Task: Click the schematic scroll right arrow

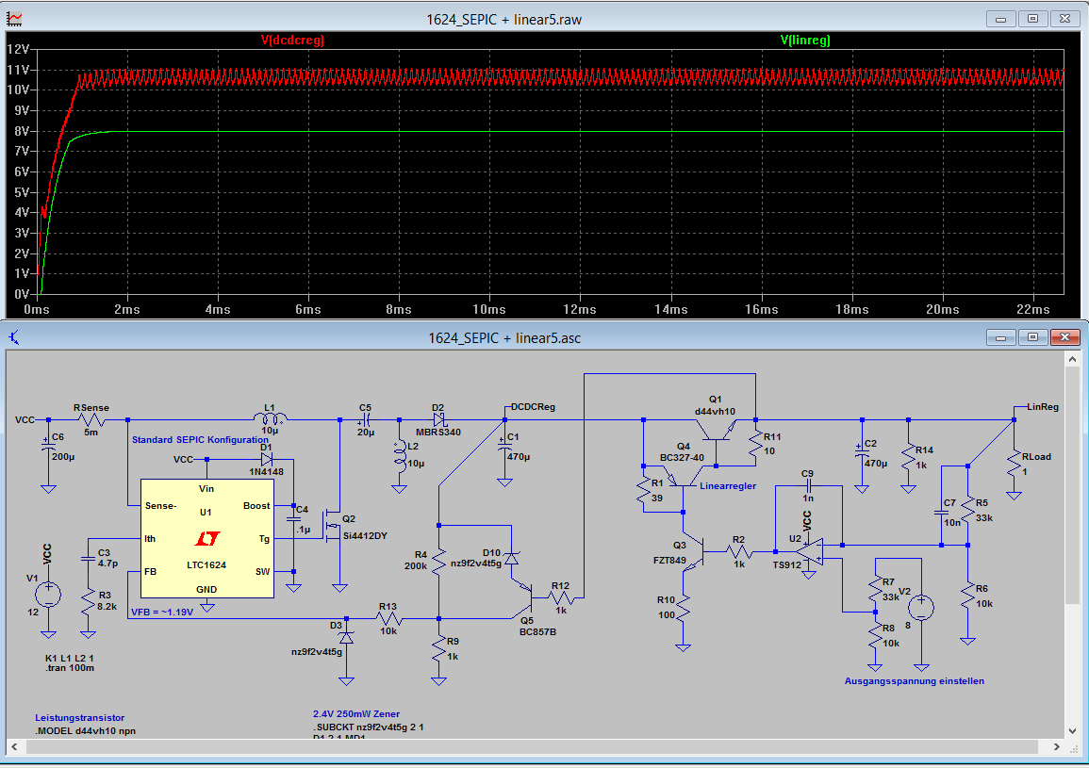Action: point(1056,747)
